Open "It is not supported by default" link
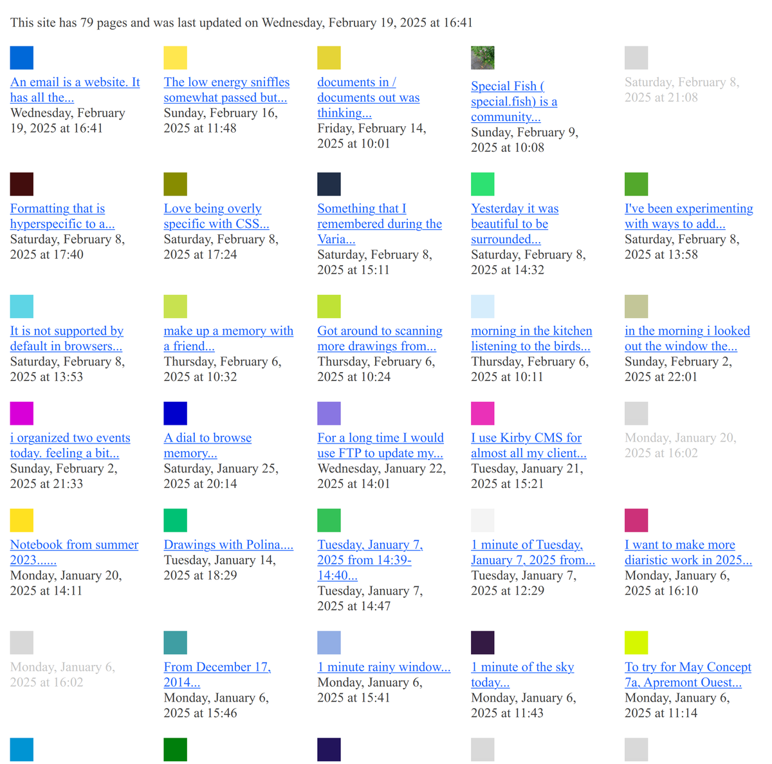The width and height of the screenshot is (772, 764). [x=67, y=339]
